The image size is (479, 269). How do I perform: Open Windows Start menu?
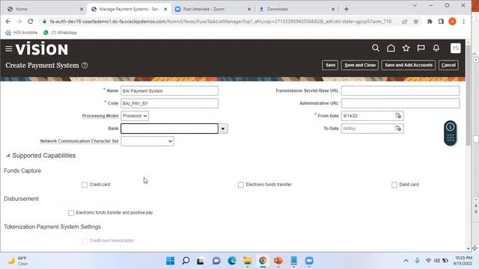(170, 261)
